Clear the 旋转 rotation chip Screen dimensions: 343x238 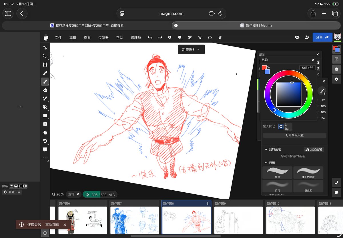pos(78,194)
